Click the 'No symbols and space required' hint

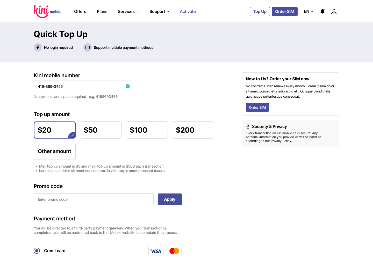point(76,97)
